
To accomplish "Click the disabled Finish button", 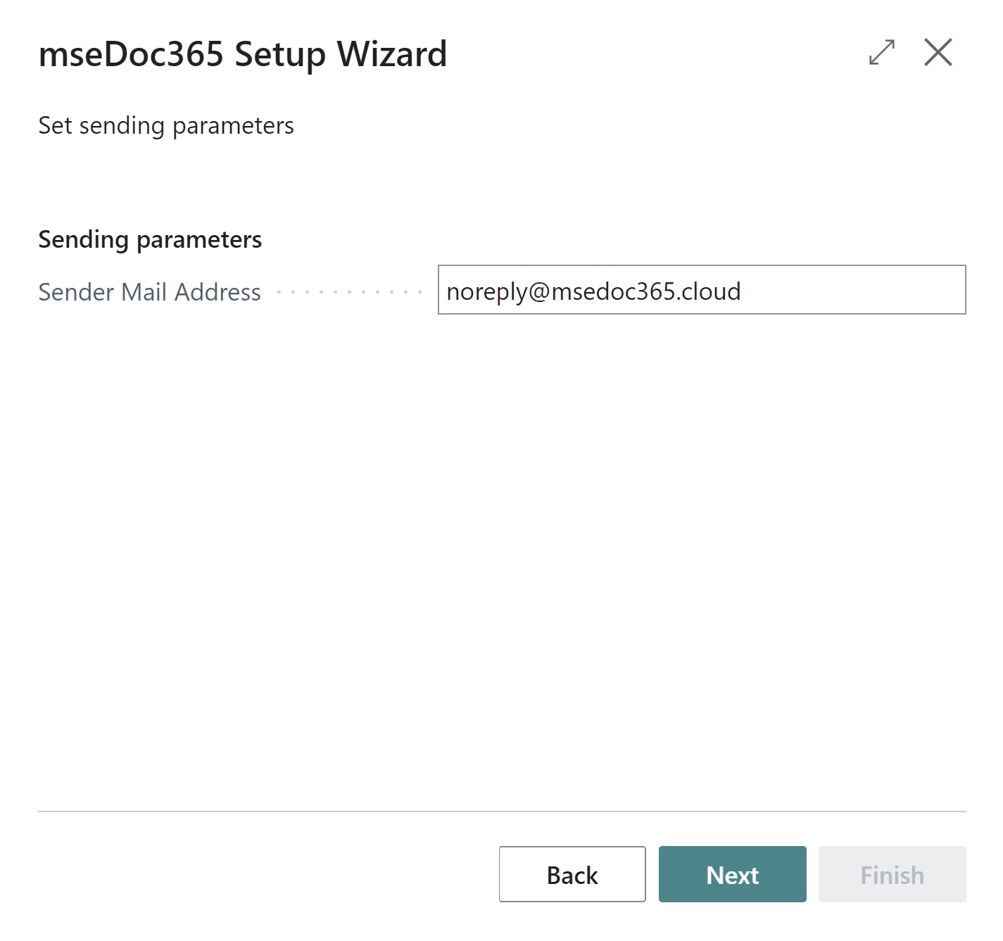I will click(892, 874).
